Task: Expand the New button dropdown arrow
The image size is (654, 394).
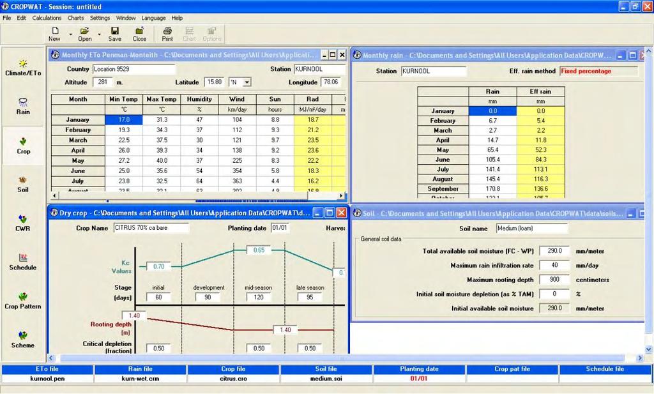Action: (x=70, y=34)
